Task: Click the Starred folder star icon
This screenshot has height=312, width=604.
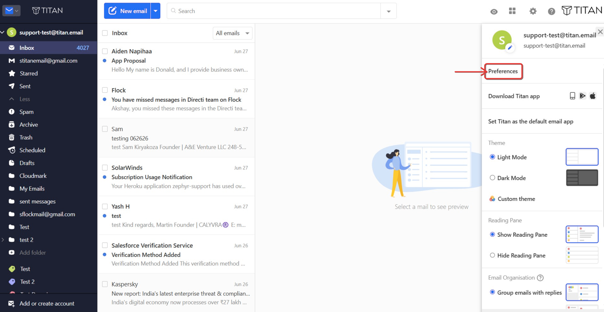Action: (x=12, y=73)
